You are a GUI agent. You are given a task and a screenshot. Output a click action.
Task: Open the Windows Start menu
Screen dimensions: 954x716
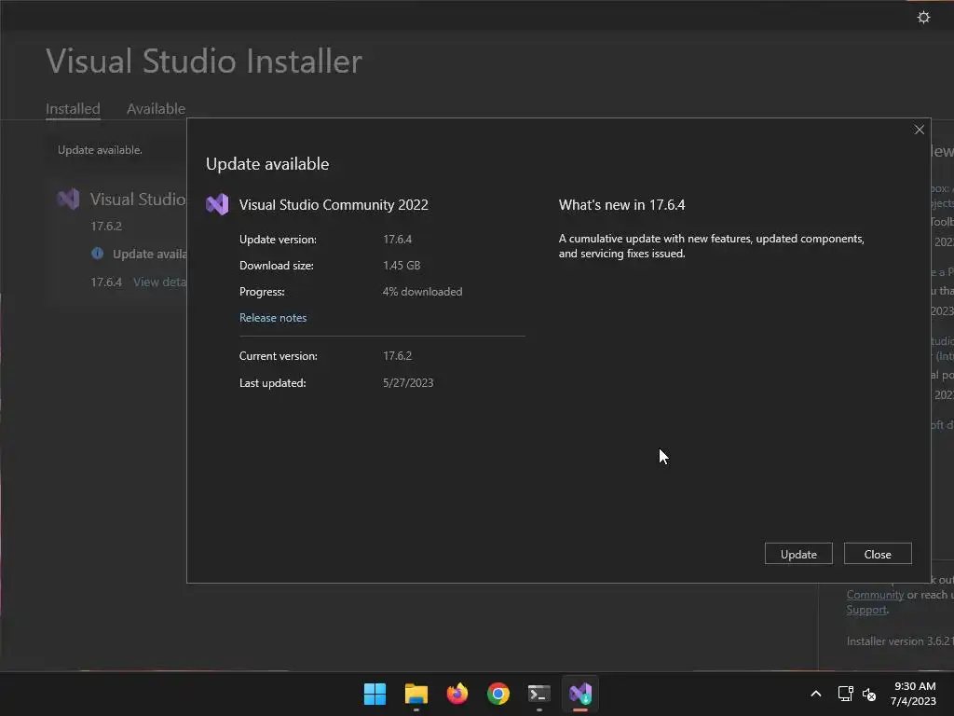[x=375, y=694]
